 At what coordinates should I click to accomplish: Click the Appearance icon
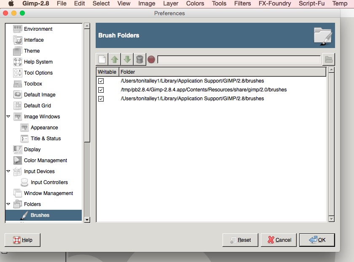point(24,128)
